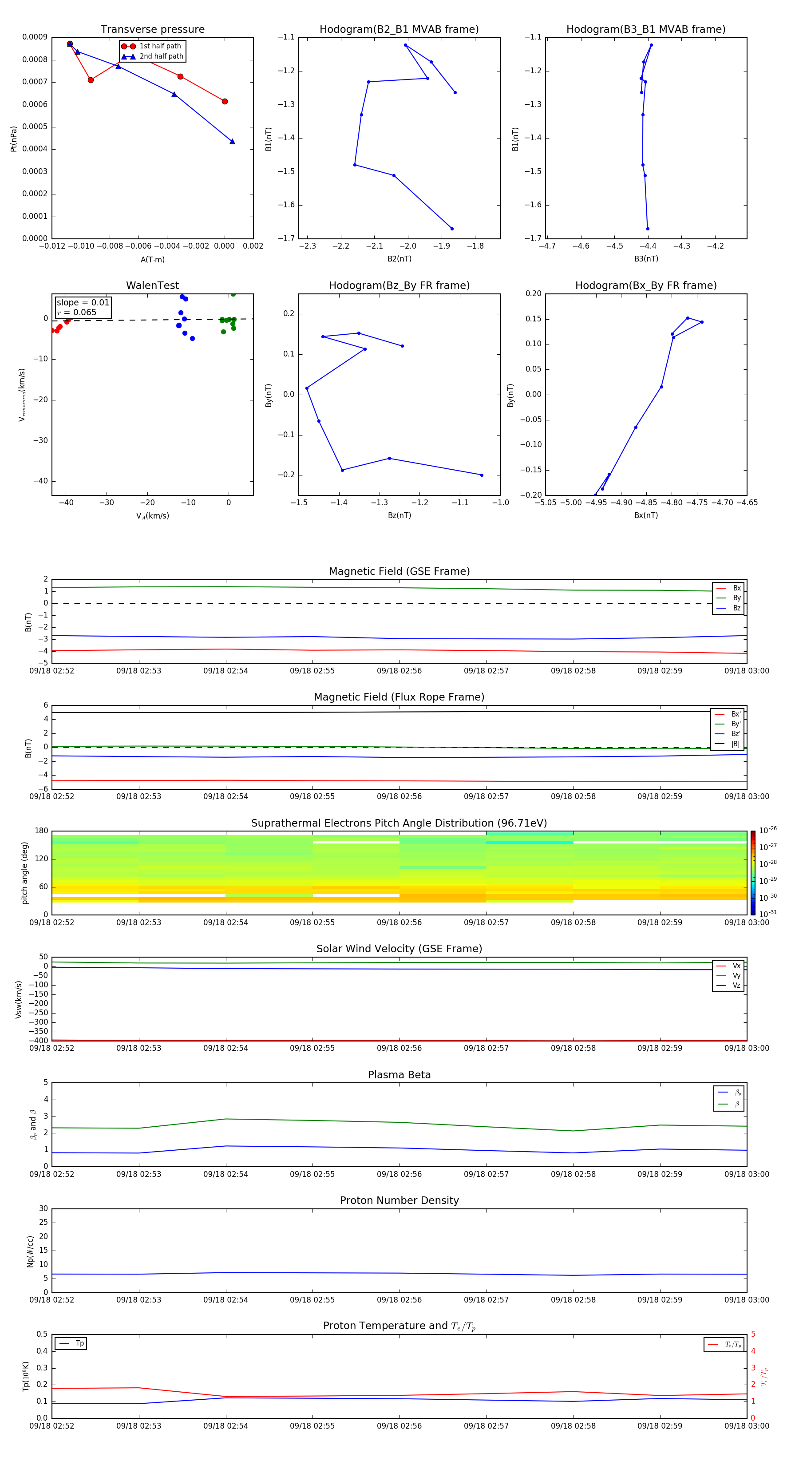Click the "Np(#/cc)" y-axis label

pos(30,1251)
